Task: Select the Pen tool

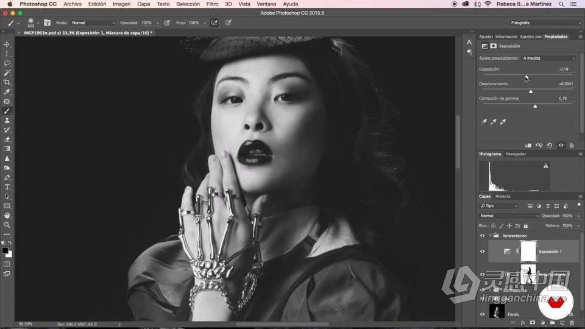Action: click(x=7, y=177)
